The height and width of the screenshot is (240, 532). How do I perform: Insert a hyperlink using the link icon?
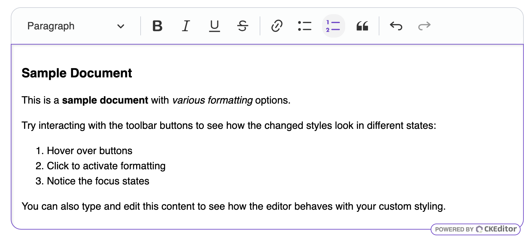(x=276, y=26)
